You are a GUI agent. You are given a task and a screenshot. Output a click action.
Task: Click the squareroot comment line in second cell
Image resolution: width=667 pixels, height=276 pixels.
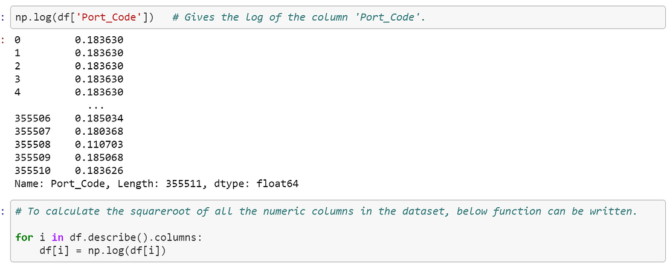click(x=326, y=211)
